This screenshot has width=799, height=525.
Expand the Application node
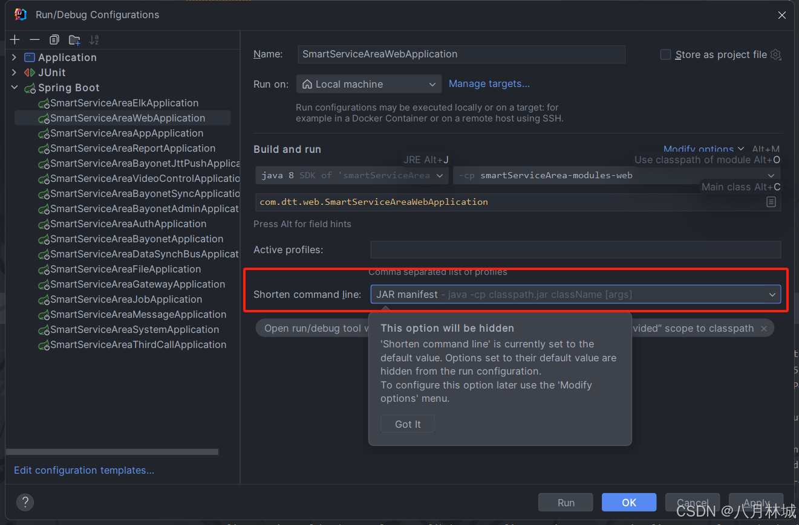[x=14, y=57]
